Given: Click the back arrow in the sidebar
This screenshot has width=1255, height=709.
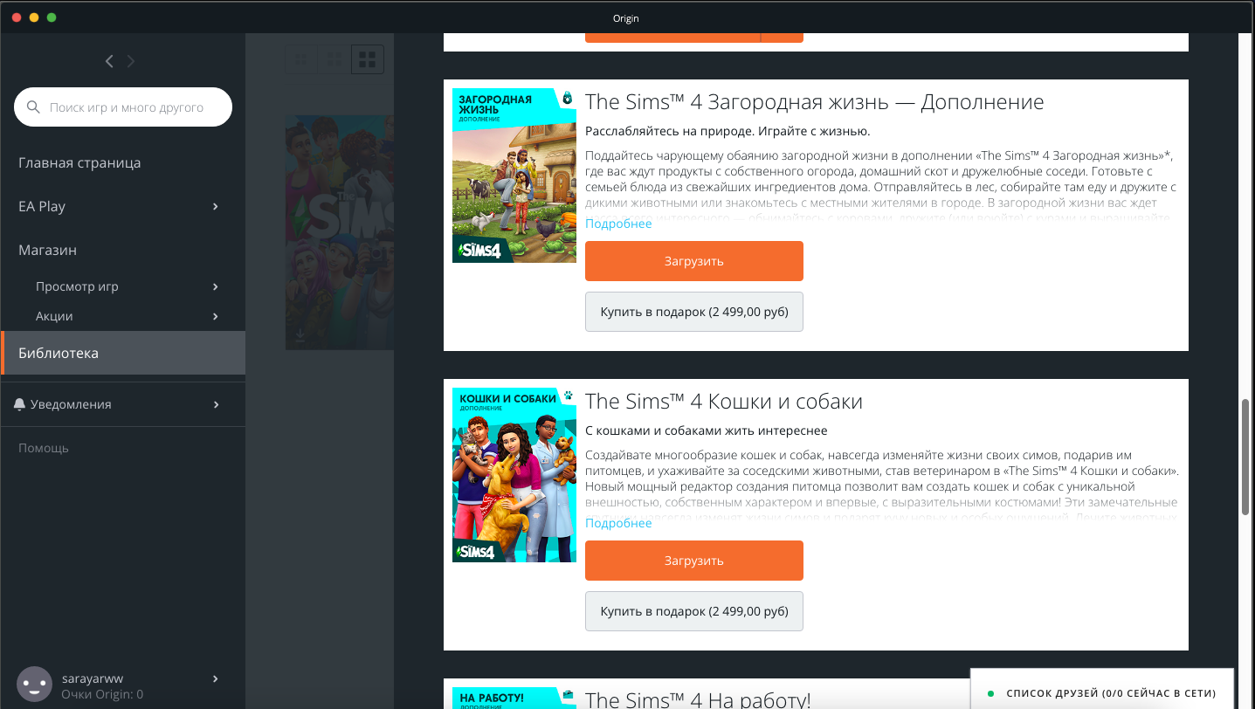Looking at the screenshot, I should point(108,61).
